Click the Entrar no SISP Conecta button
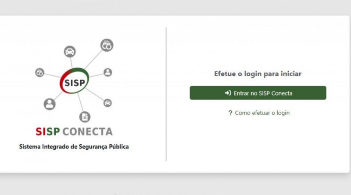The image size is (351, 195). (258, 93)
